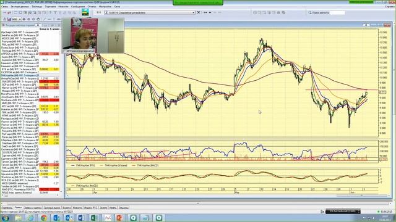Image resolution: width=396 pixels, height=222 pixels.
Task: Click the green landscape icon in toolbar
Action: tap(85, 12)
